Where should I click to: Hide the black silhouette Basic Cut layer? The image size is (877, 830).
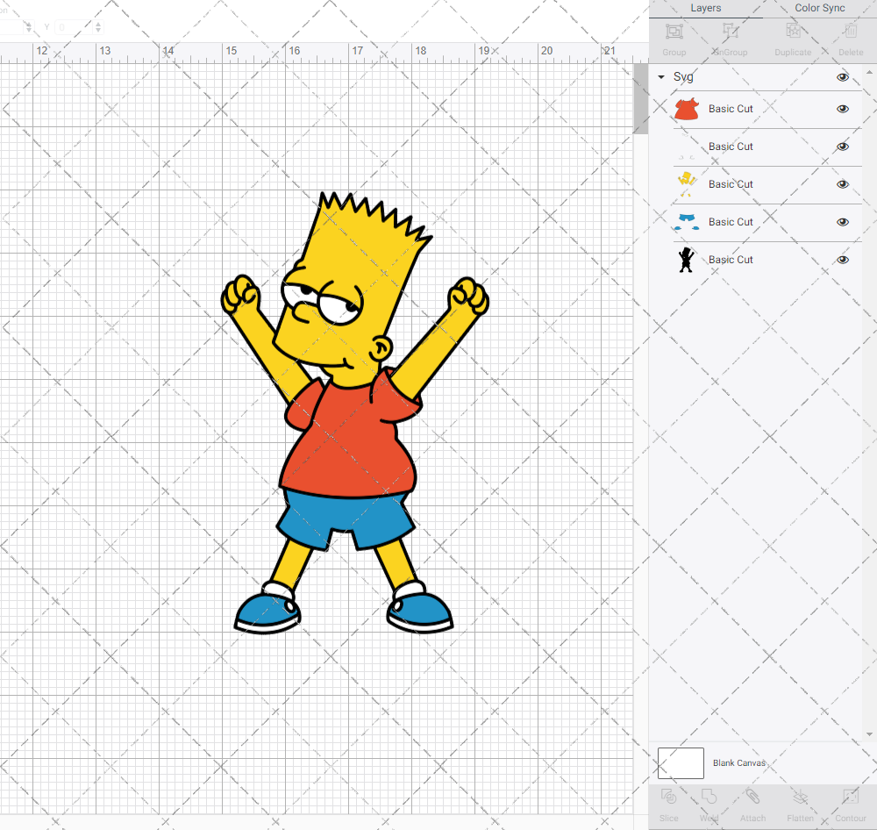(842, 260)
